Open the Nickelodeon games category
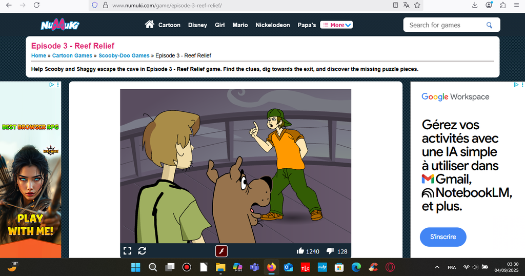This screenshot has width=525, height=276. (x=272, y=25)
